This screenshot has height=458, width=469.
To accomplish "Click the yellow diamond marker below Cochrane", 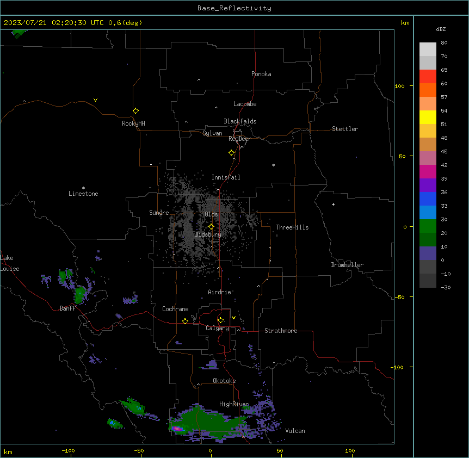I will pyautogui.click(x=185, y=321).
